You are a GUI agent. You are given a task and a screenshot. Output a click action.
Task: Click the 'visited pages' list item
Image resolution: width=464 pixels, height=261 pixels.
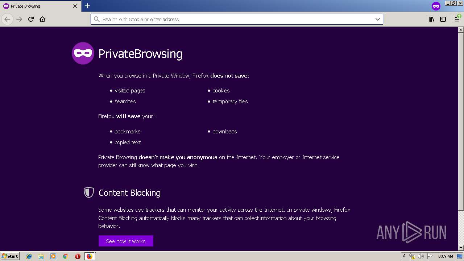coord(130,91)
